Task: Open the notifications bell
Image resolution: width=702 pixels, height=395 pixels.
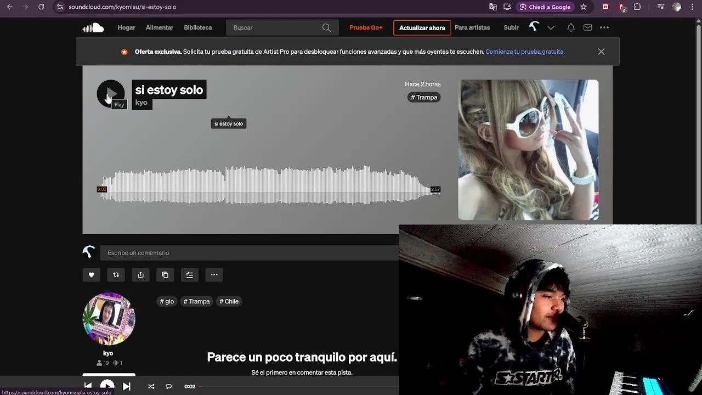Action: [x=571, y=27]
